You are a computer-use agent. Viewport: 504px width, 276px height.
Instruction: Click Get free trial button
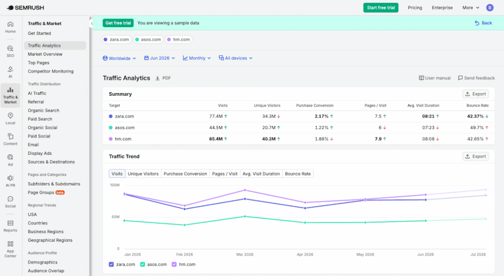[x=118, y=23]
